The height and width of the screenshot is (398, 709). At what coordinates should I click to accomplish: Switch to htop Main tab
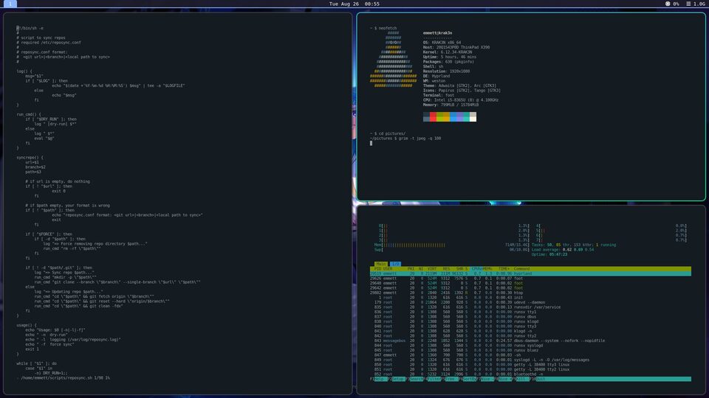tap(381, 264)
